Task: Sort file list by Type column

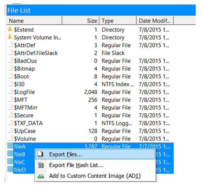Action: pos(118,21)
